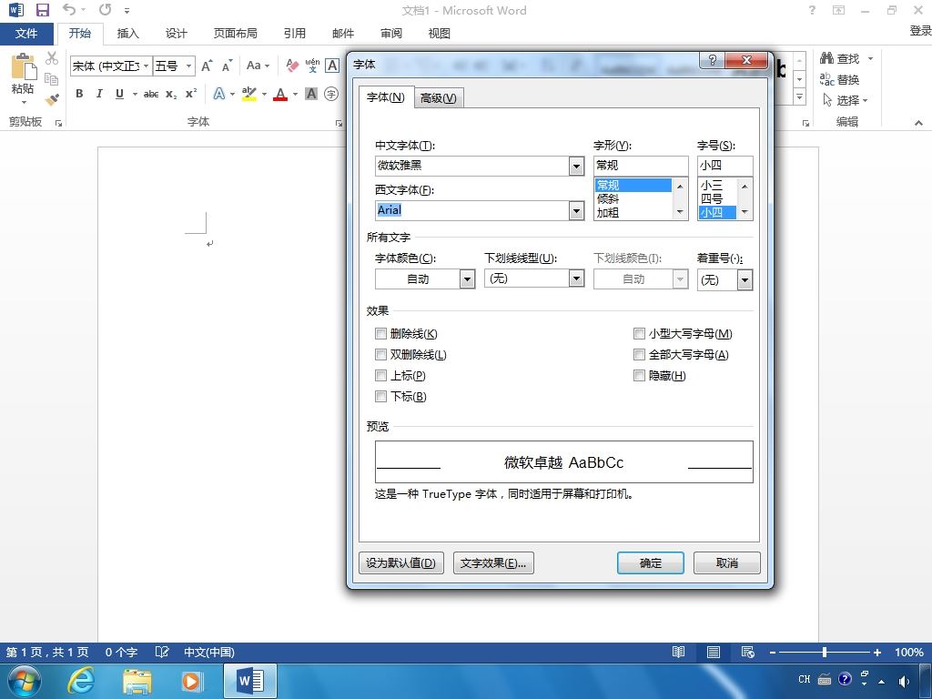Switch to the 高级(V) tab
932x699 pixels.
pyautogui.click(x=438, y=98)
